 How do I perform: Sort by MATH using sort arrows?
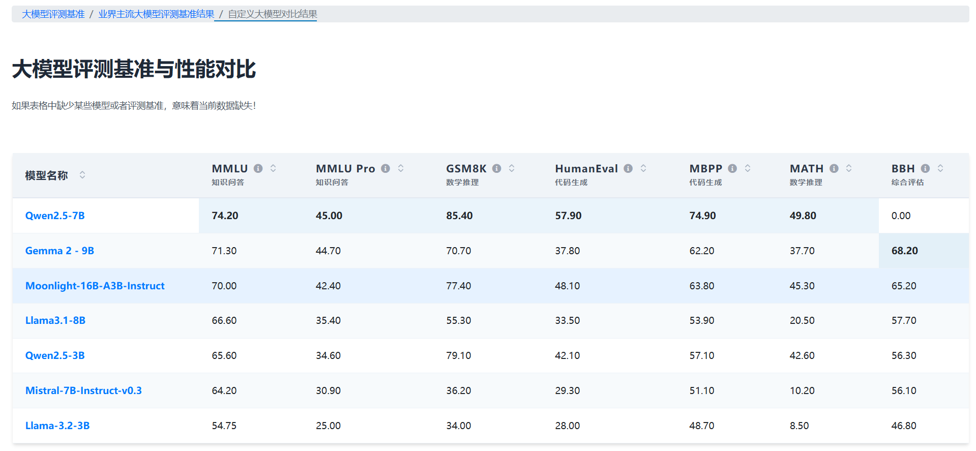click(x=849, y=168)
